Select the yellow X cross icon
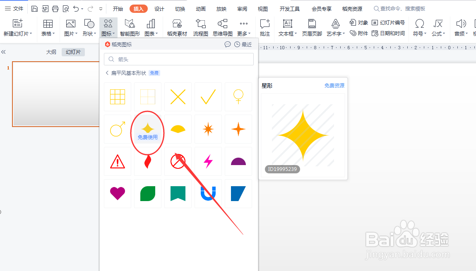 (x=178, y=97)
